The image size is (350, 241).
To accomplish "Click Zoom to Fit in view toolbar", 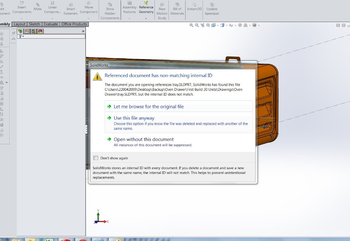I will (191, 25).
